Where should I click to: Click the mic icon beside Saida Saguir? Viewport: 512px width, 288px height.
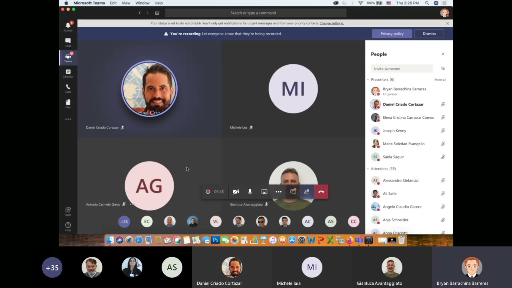coord(443,157)
